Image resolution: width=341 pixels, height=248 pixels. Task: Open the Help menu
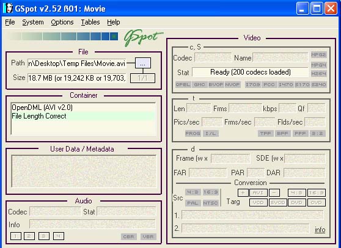113,22
